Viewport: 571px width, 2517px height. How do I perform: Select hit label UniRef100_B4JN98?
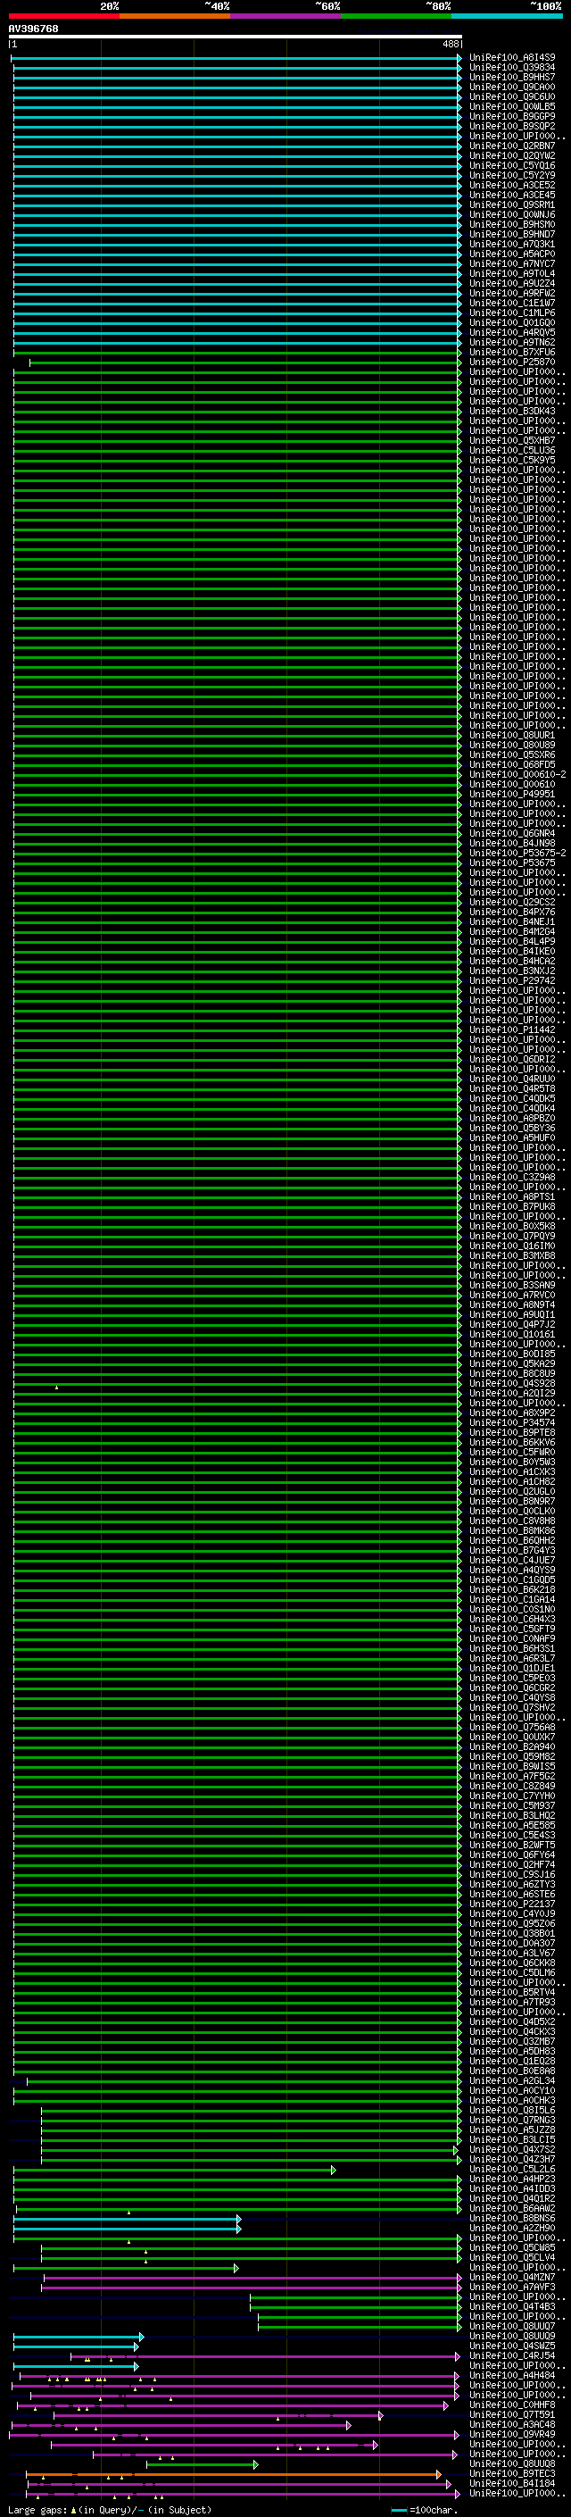512,843
